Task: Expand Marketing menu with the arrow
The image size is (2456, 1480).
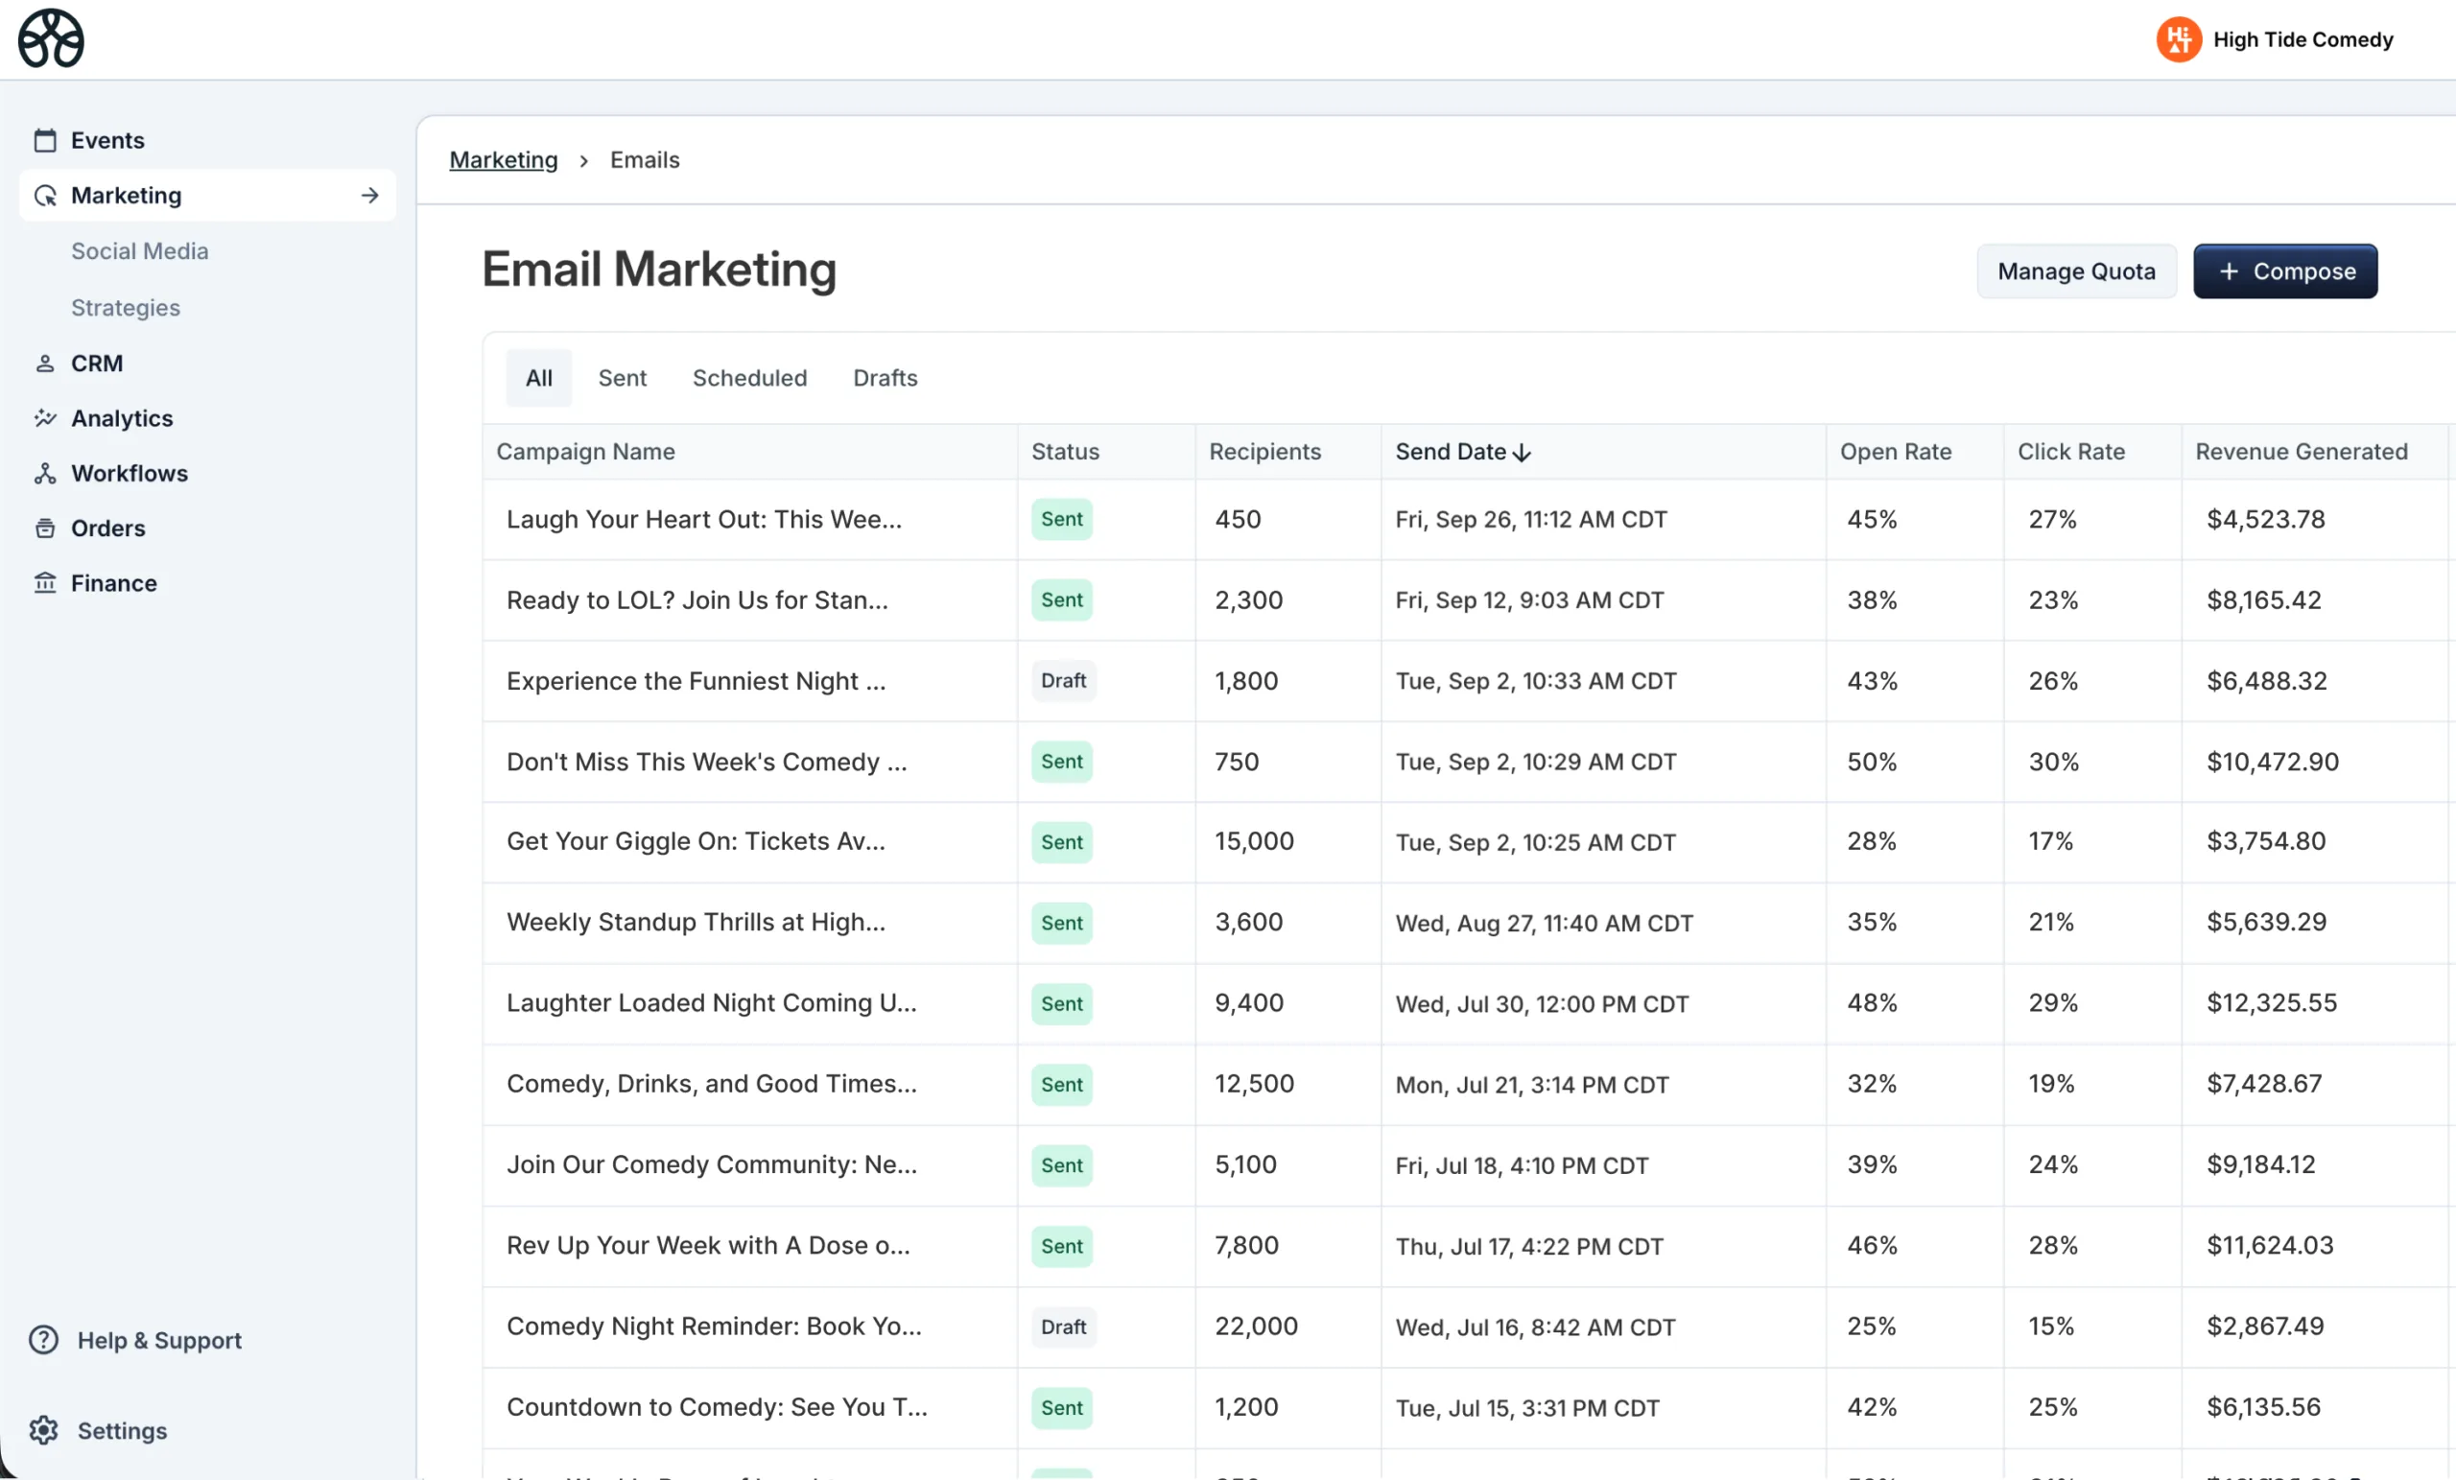Action: (369, 196)
